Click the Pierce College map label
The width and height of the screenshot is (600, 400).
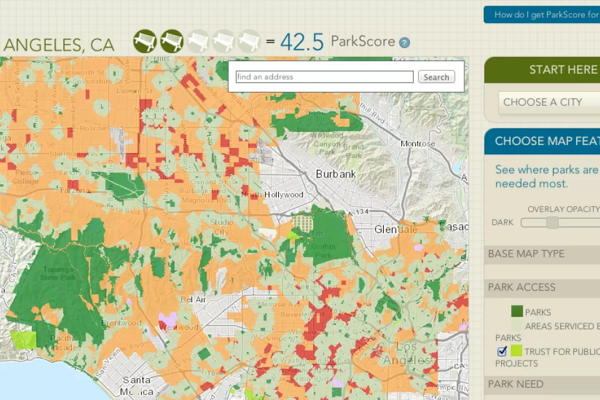(x=26, y=177)
